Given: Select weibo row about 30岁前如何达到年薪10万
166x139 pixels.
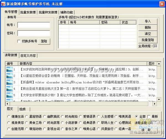Looking at the screenshot, I should point(81,69).
